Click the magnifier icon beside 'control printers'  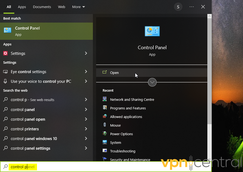pos(5,129)
